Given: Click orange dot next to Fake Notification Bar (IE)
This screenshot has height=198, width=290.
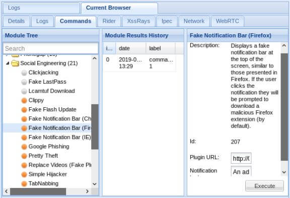Looking at the screenshot, I should pos(24,138).
